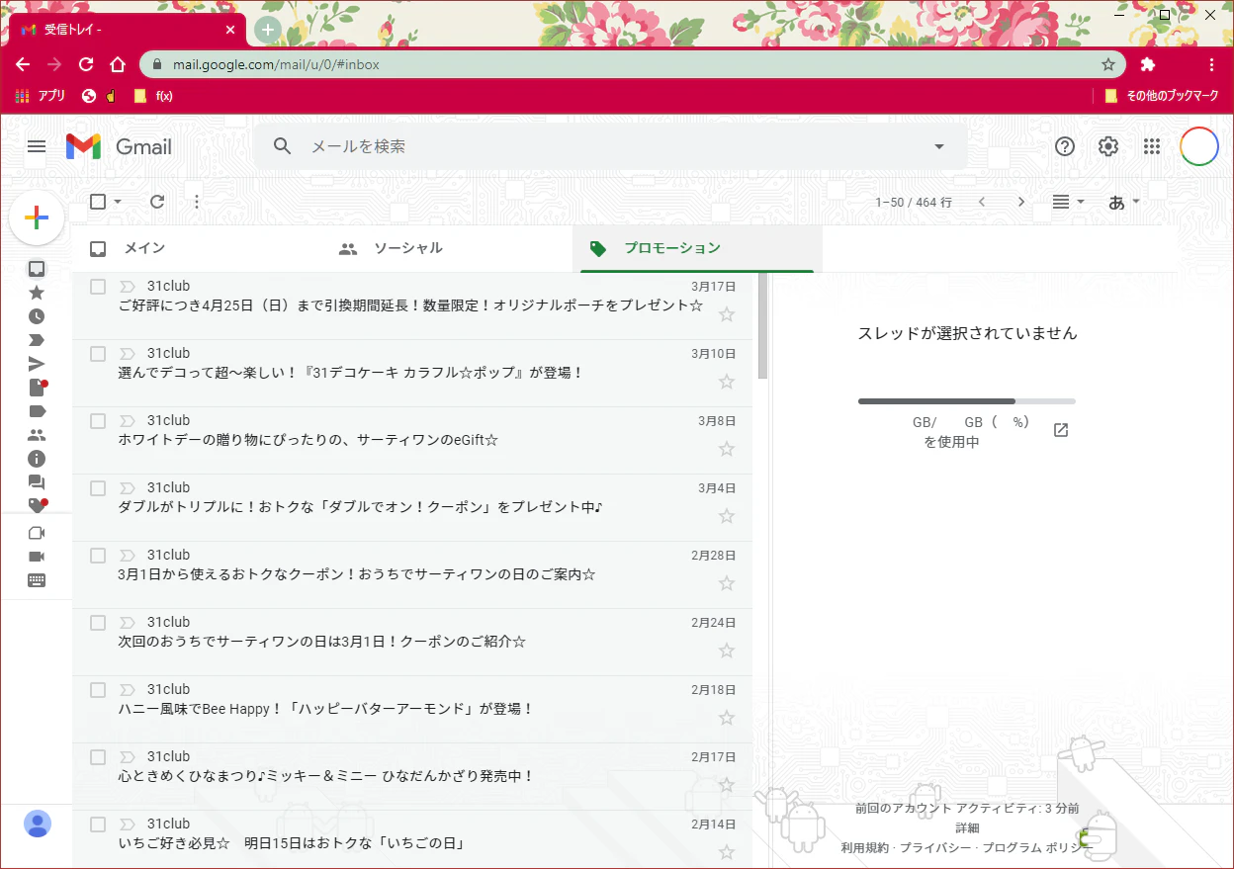1234x869 pixels.
Task: Click the colorful plus compose button
Action: pos(37,217)
